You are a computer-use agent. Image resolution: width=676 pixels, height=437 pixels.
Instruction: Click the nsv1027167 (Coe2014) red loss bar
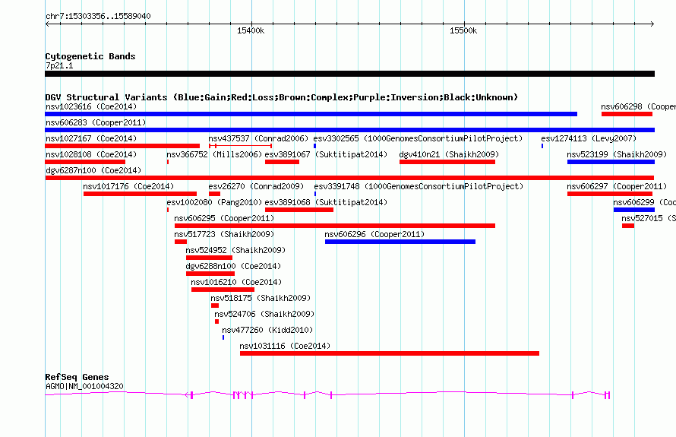tap(122, 146)
